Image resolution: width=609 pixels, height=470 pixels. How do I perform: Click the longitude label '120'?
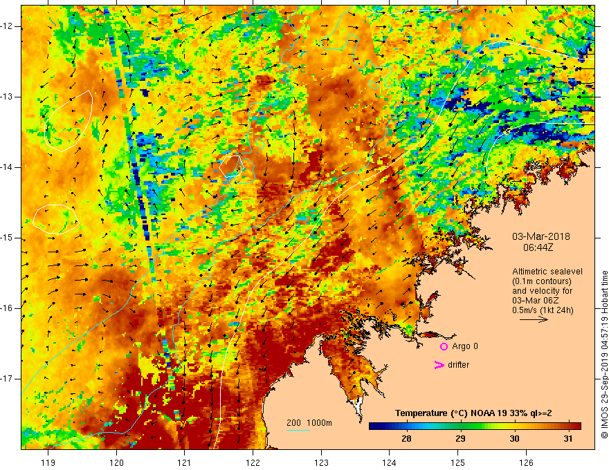tap(116, 462)
